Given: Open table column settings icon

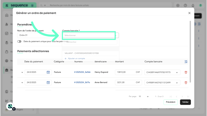Looking at the screenshot, I should tap(186, 62).
